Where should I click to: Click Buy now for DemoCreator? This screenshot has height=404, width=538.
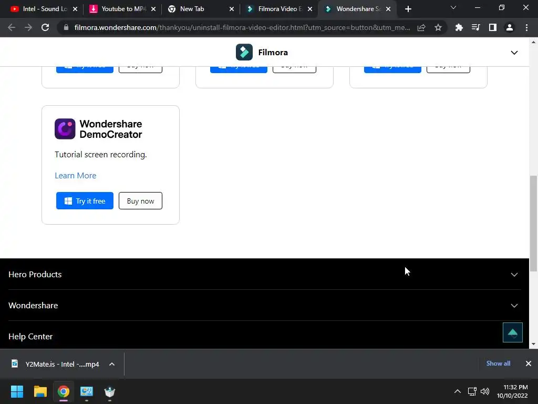(x=140, y=200)
